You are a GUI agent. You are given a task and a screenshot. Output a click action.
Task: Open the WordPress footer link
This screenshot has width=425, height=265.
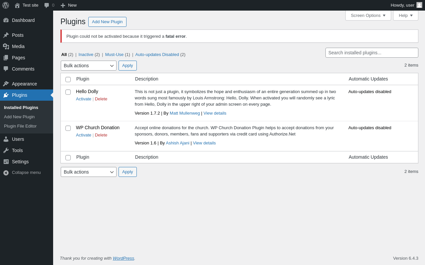point(124,258)
